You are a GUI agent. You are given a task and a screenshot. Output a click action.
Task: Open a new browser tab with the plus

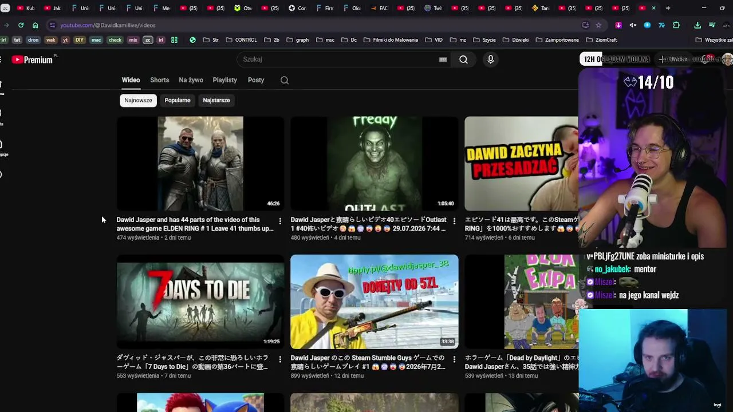pyautogui.click(x=668, y=8)
